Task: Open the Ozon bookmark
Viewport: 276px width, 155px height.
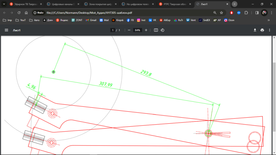Action: [229, 20]
